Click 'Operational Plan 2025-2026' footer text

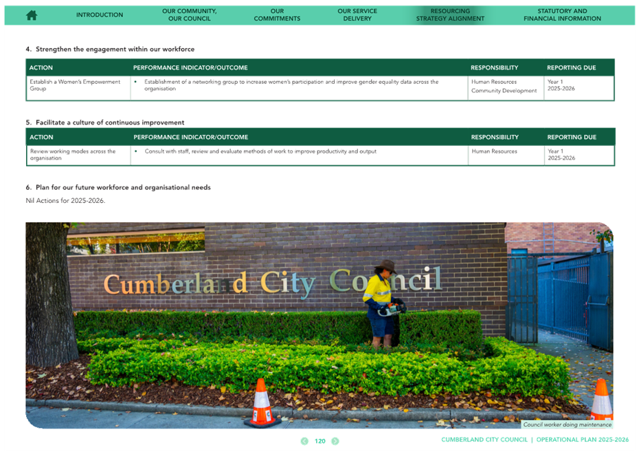point(583,440)
